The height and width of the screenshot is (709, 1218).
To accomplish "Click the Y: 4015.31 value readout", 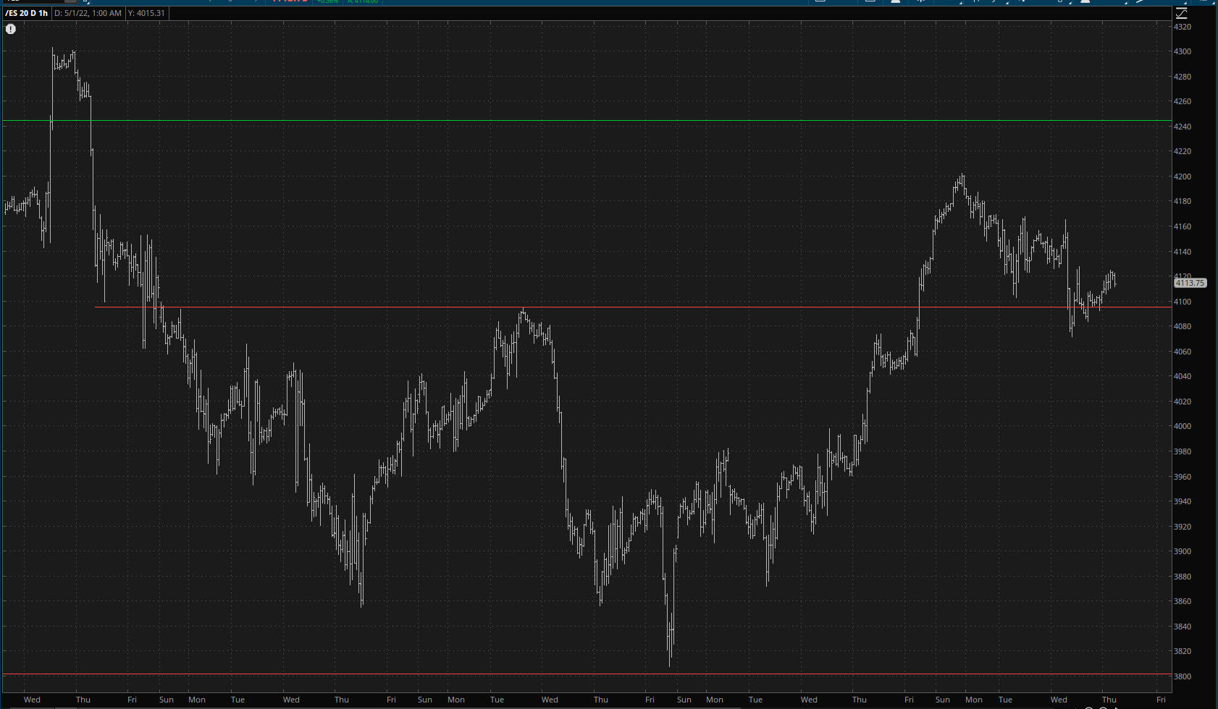I will pos(146,13).
